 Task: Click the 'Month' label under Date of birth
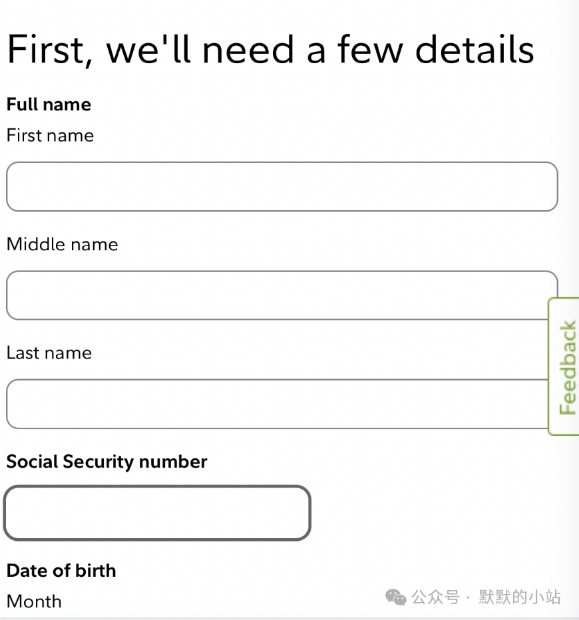point(34,601)
